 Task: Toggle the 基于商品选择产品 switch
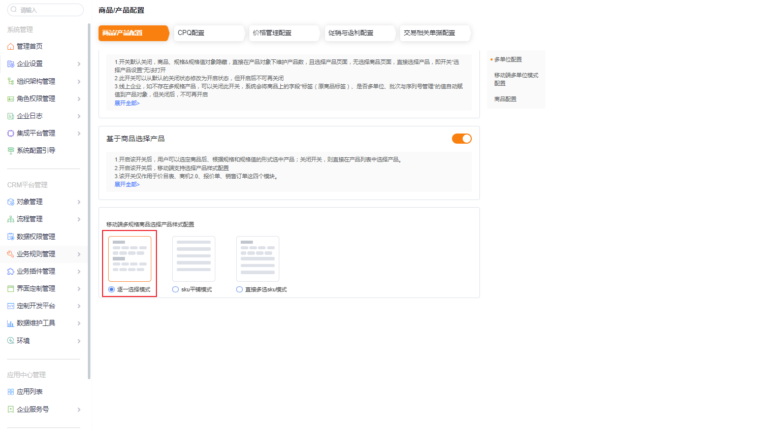click(x=462, y=139)
